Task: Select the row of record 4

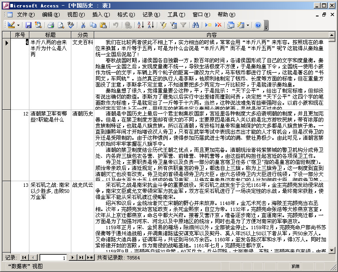Action: coord(6,74)
